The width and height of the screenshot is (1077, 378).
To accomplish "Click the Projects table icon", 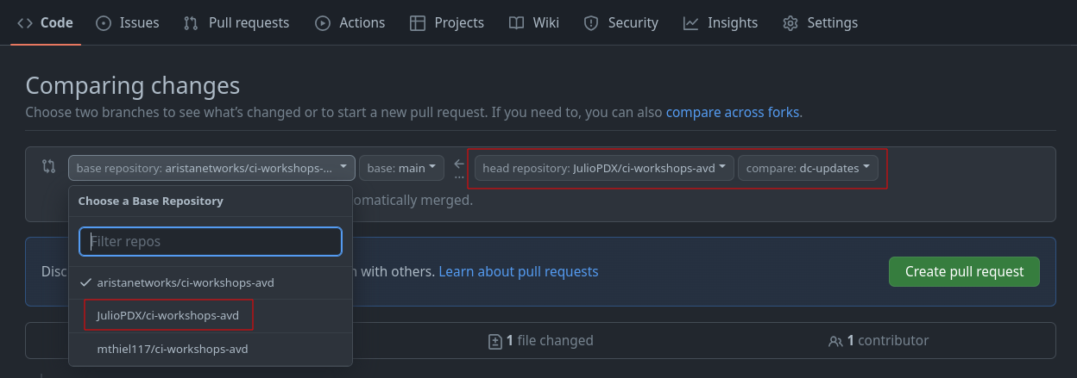I will click(x=418, y=23).
